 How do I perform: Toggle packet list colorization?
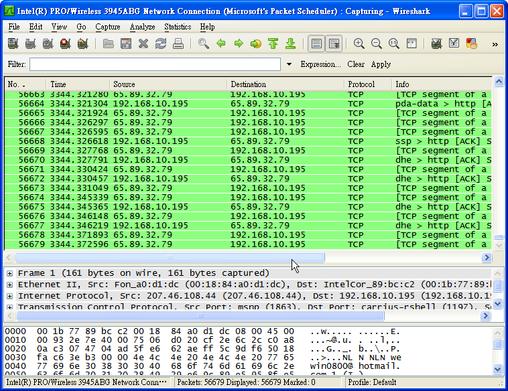pyautogui.click(x=316, y=44)
